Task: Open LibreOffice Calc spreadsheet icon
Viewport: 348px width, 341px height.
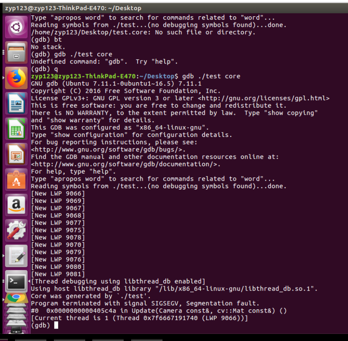Action: point(16,129)
